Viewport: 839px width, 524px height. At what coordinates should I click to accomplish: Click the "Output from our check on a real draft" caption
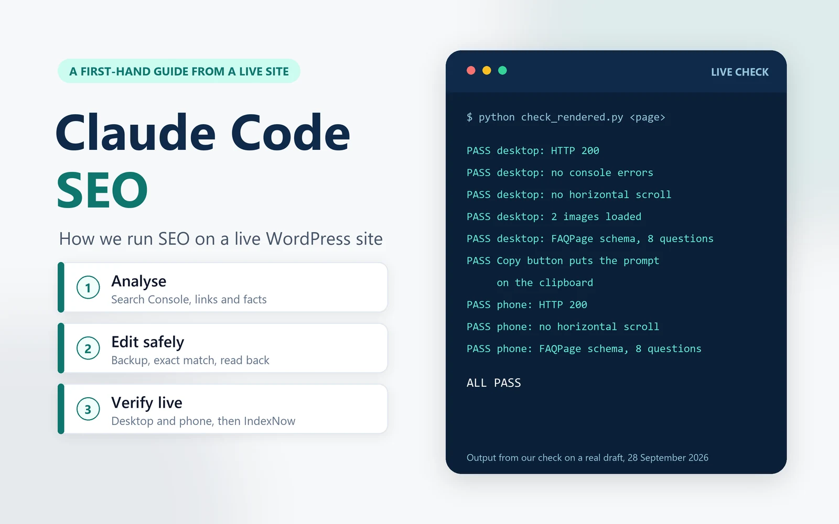tap(587, 457)
